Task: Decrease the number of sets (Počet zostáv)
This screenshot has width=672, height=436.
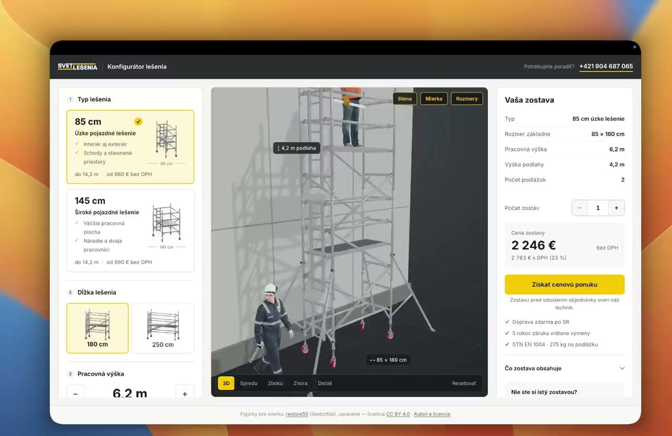Action: (x=580, y=208)
